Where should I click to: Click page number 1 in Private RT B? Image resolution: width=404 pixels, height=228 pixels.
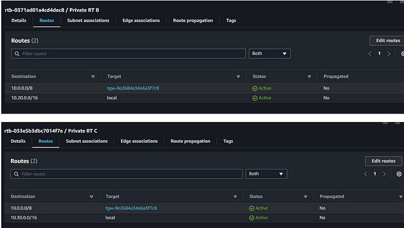[379, 54]
